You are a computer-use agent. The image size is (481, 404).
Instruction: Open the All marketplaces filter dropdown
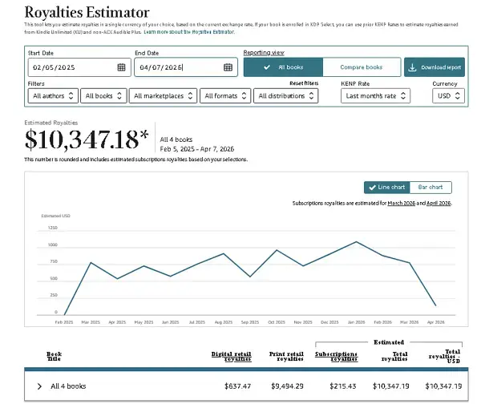coord(163,96)
